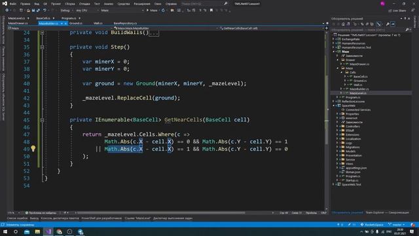Expand collapsed BuildWalls method at line 24

point(42,33)
